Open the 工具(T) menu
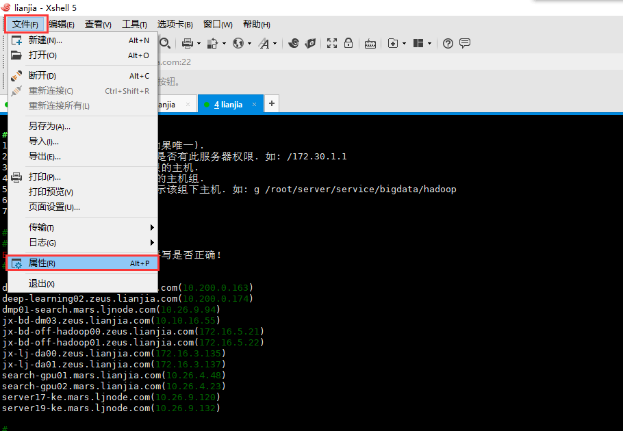The width and height of the screenshot is (623, 431). pos(134,24)
